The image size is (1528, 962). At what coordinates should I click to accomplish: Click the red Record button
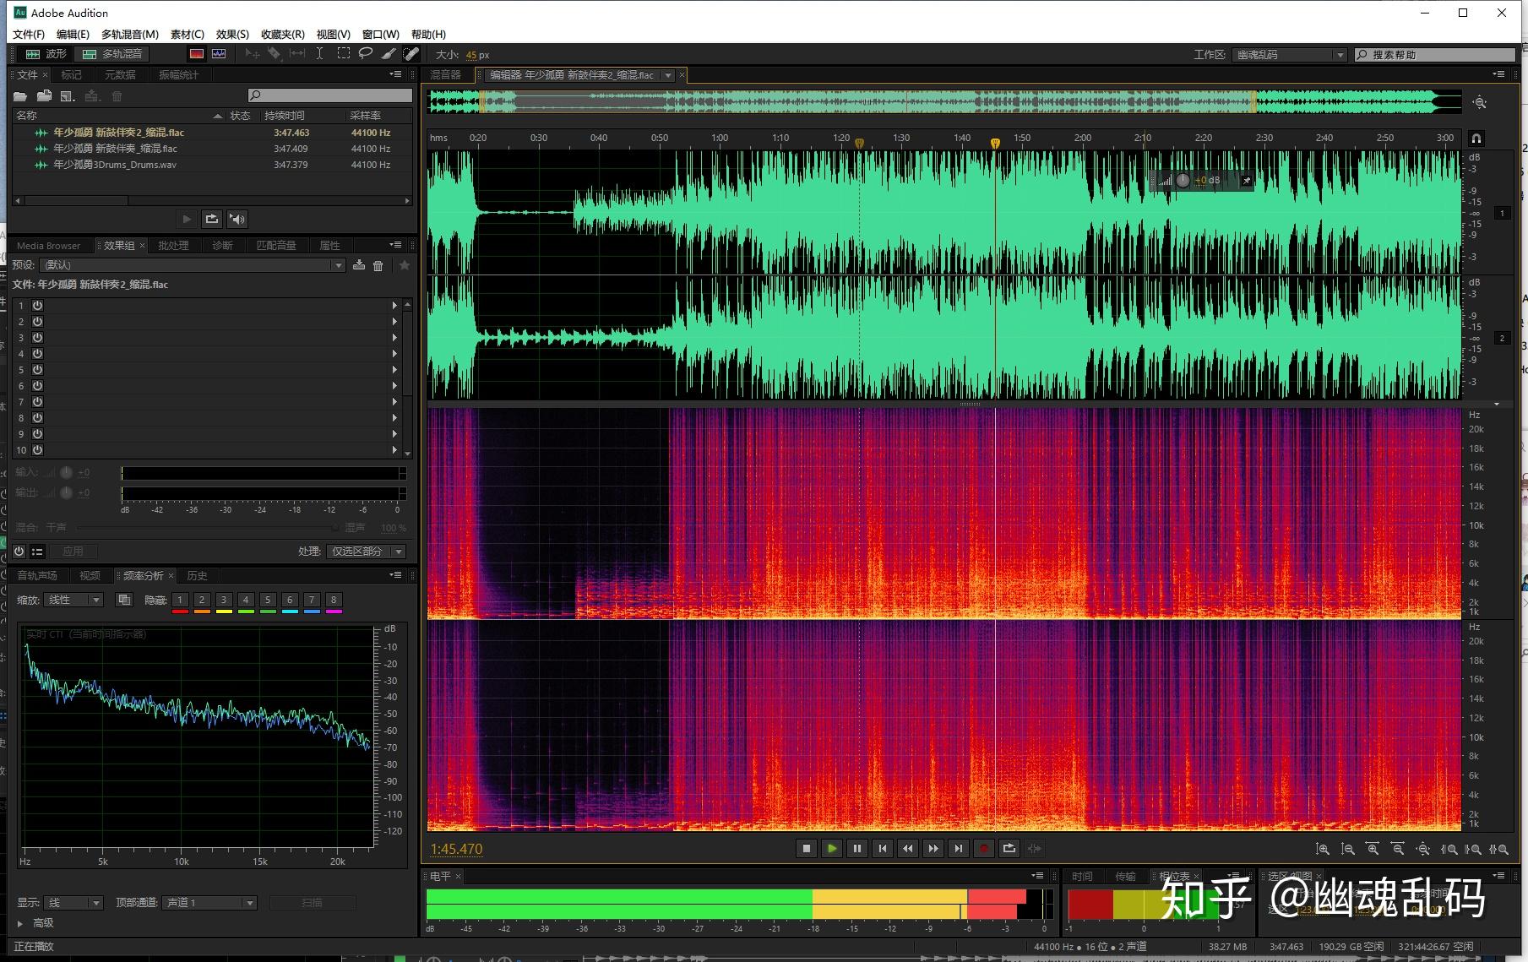[983, 849]
